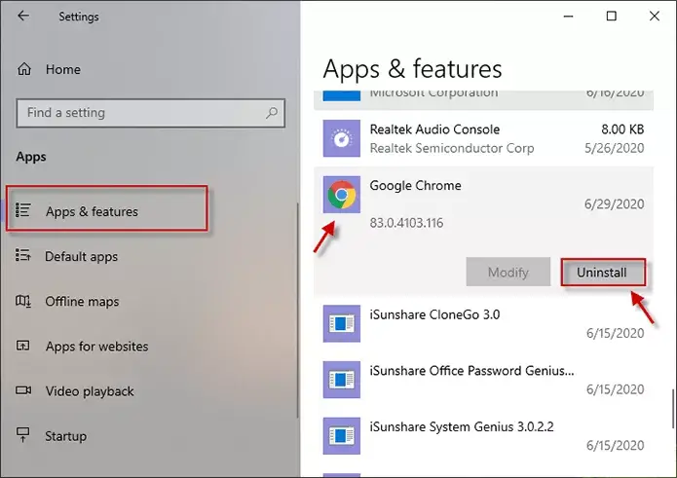Click the Offline maps icon
This screenshot has width=677, height=478.
[x=22, y=301]
